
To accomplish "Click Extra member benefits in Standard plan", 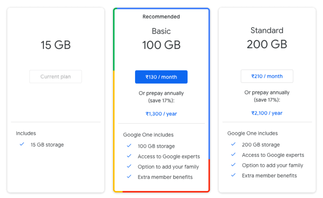I will (x=270, y=176).
